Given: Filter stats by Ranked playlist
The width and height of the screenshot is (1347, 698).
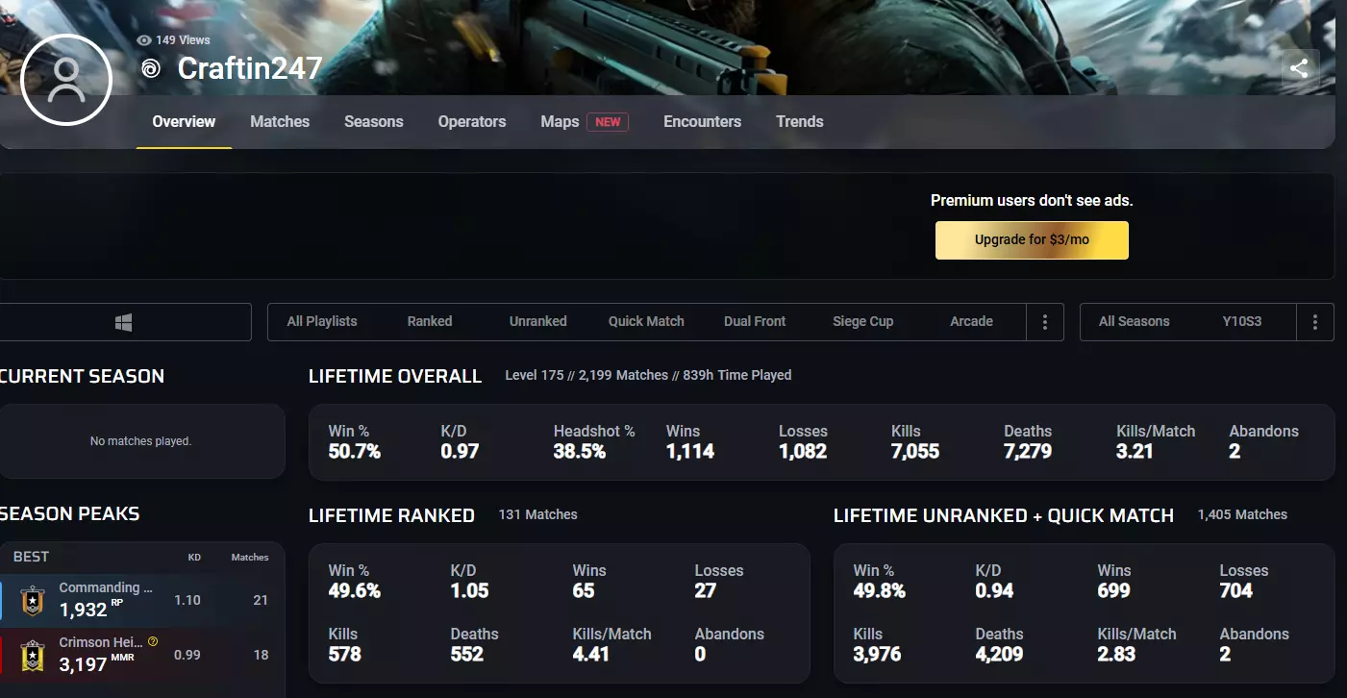Looking at the screenshot, I should 430,321.
